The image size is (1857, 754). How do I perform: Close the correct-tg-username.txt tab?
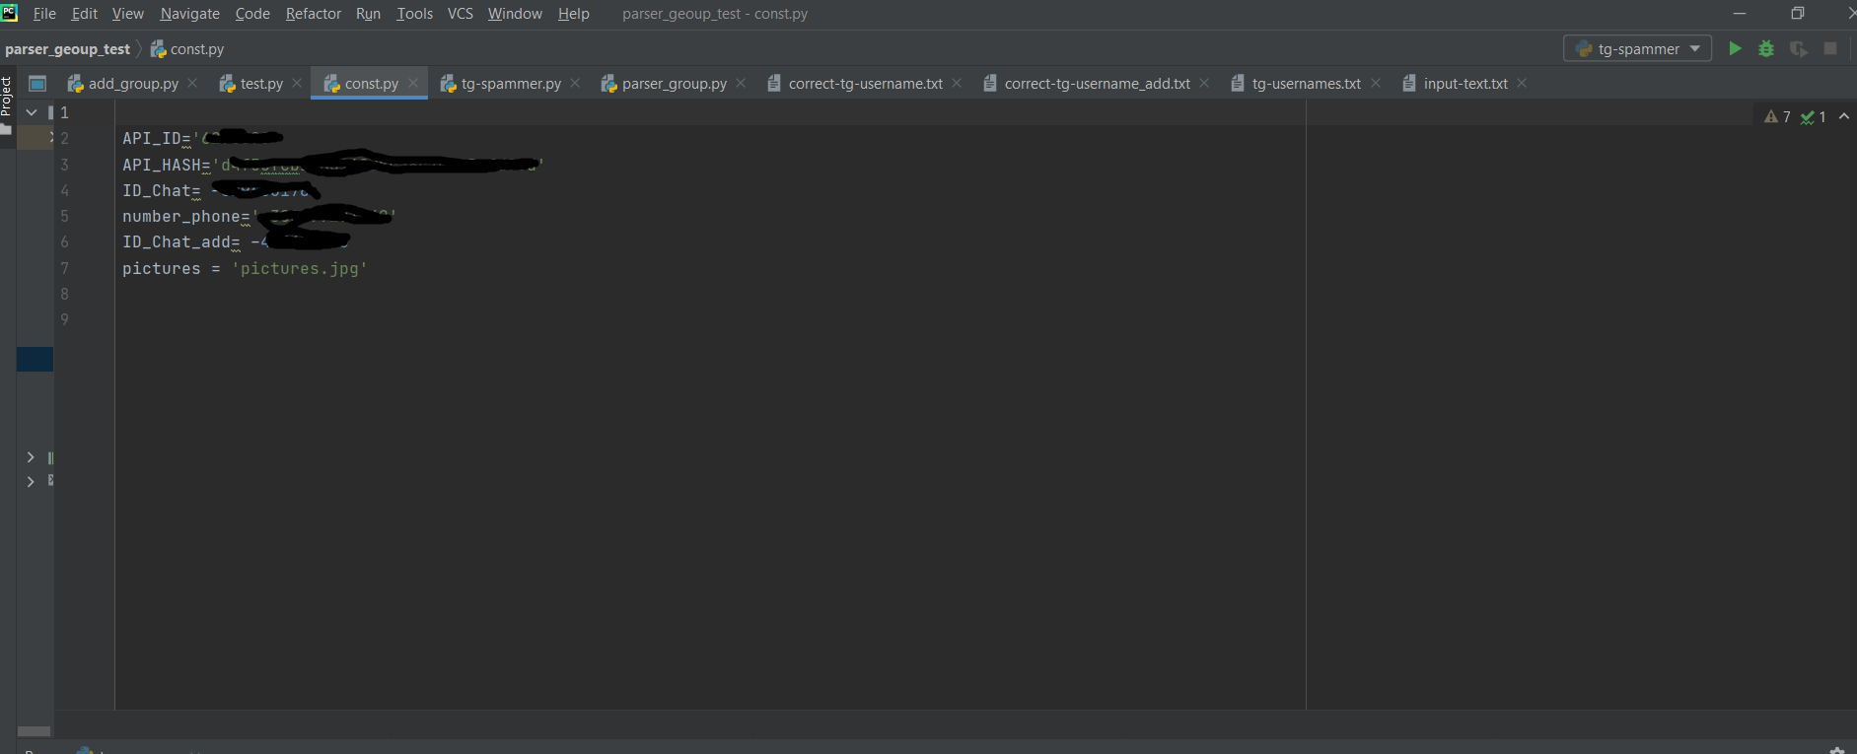pos(957,83)
